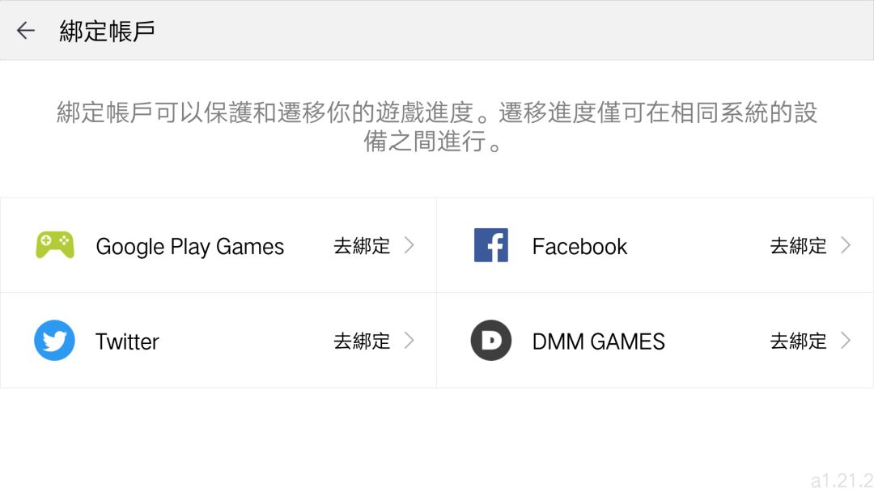Click 去綁定 for Twitter
The height and width of the screenshot is (492, 874).
click(362, 341)
